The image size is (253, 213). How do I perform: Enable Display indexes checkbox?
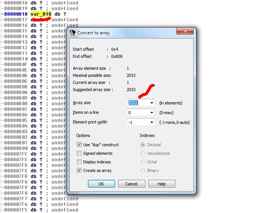79,162
